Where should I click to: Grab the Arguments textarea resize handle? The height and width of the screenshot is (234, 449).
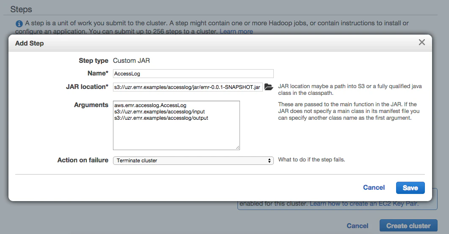238,148
